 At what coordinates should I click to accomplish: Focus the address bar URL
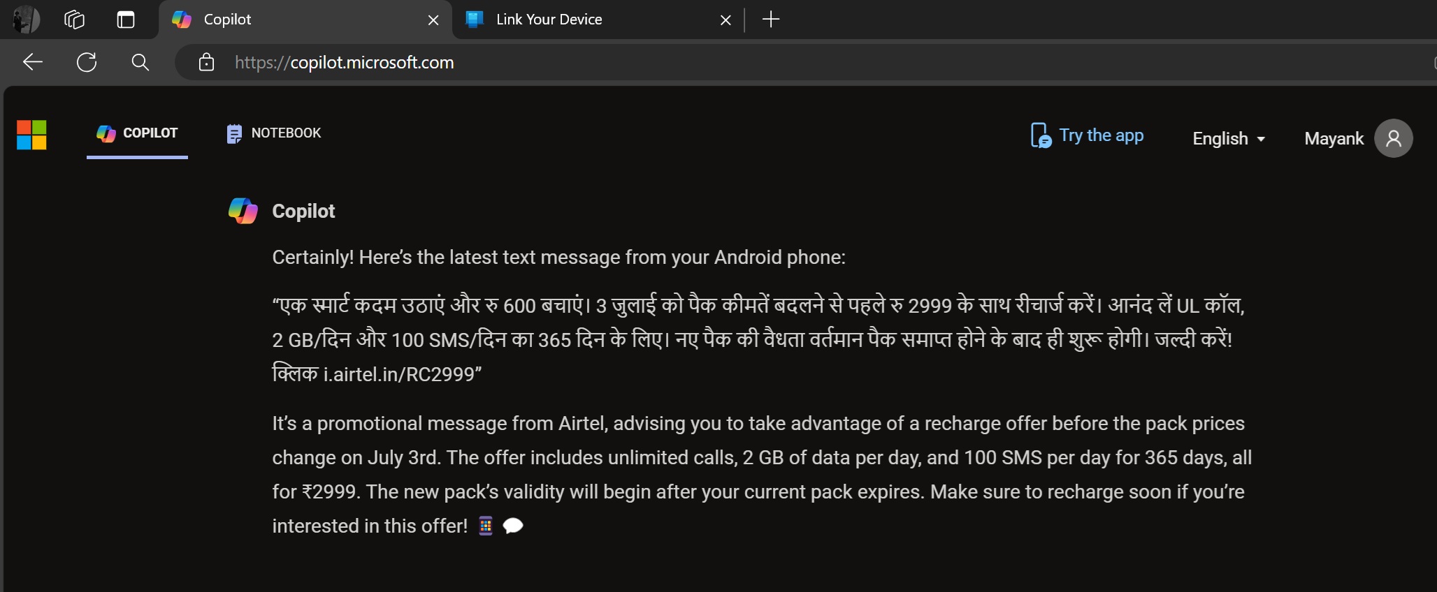coord(344,62)
